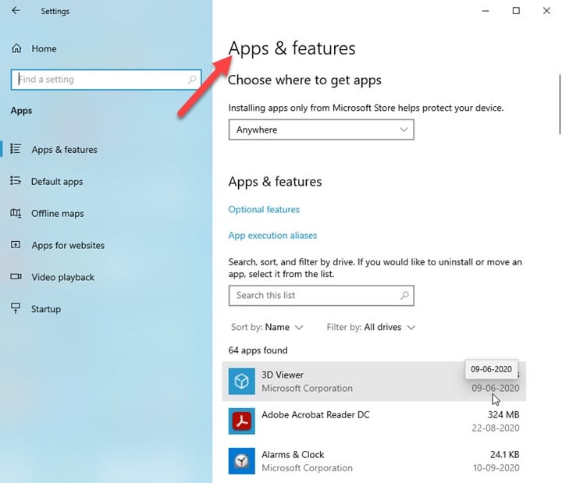This screenshot has width=562, height=483.
Task: Minimize the Settings window
Action: click(x=486, y=11)
